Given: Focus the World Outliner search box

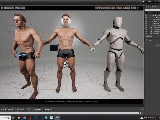Looking at the screenshot, I should coord(153,10).
